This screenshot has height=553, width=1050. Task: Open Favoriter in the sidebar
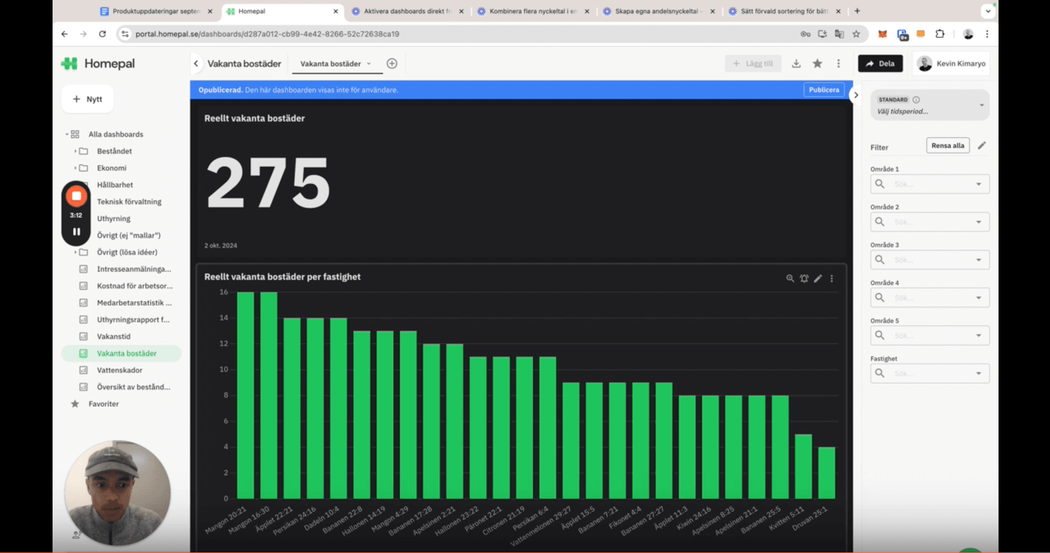103,404
